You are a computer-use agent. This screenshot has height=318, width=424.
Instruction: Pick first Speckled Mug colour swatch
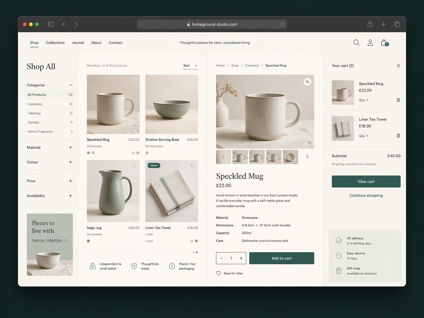89,153
